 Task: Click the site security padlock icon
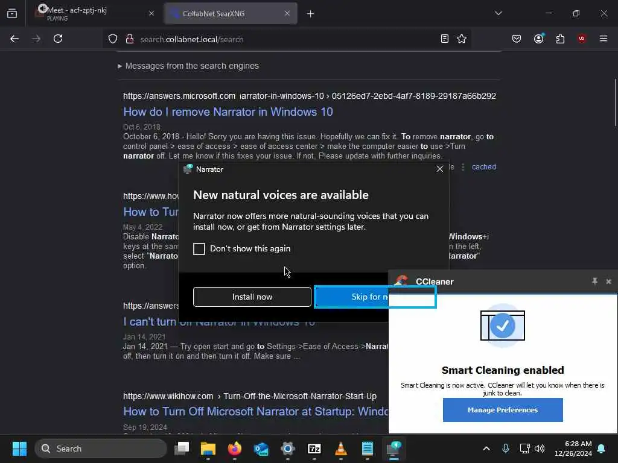coord(129,39)
